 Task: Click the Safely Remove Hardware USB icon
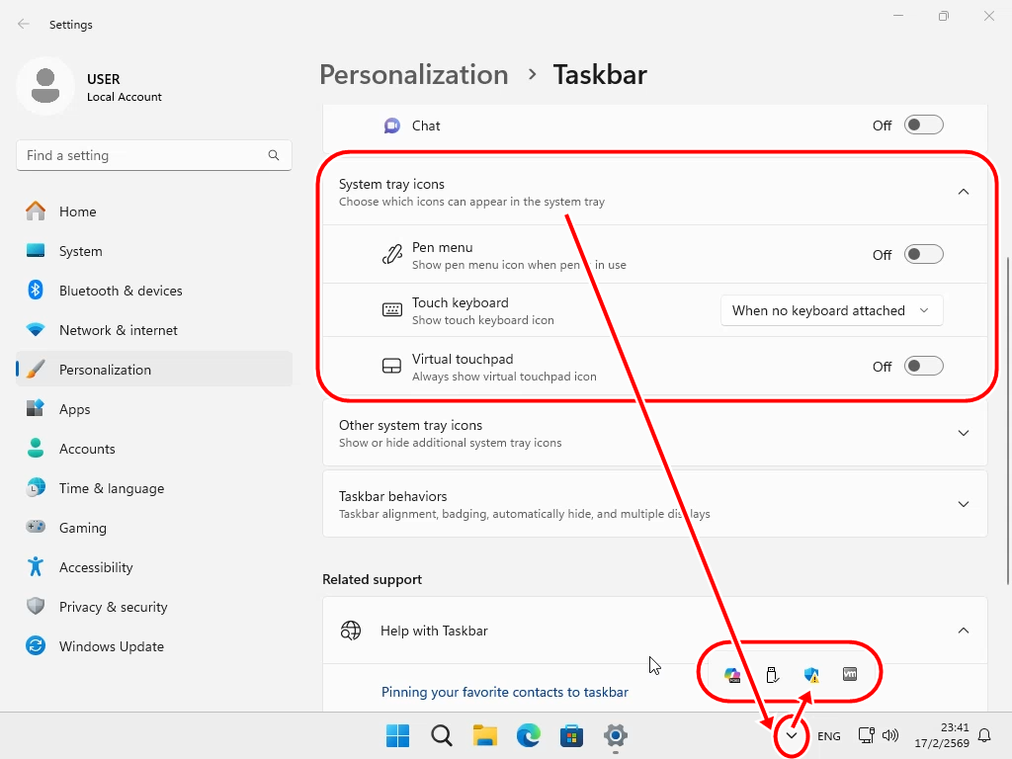(x=773, y=675)
